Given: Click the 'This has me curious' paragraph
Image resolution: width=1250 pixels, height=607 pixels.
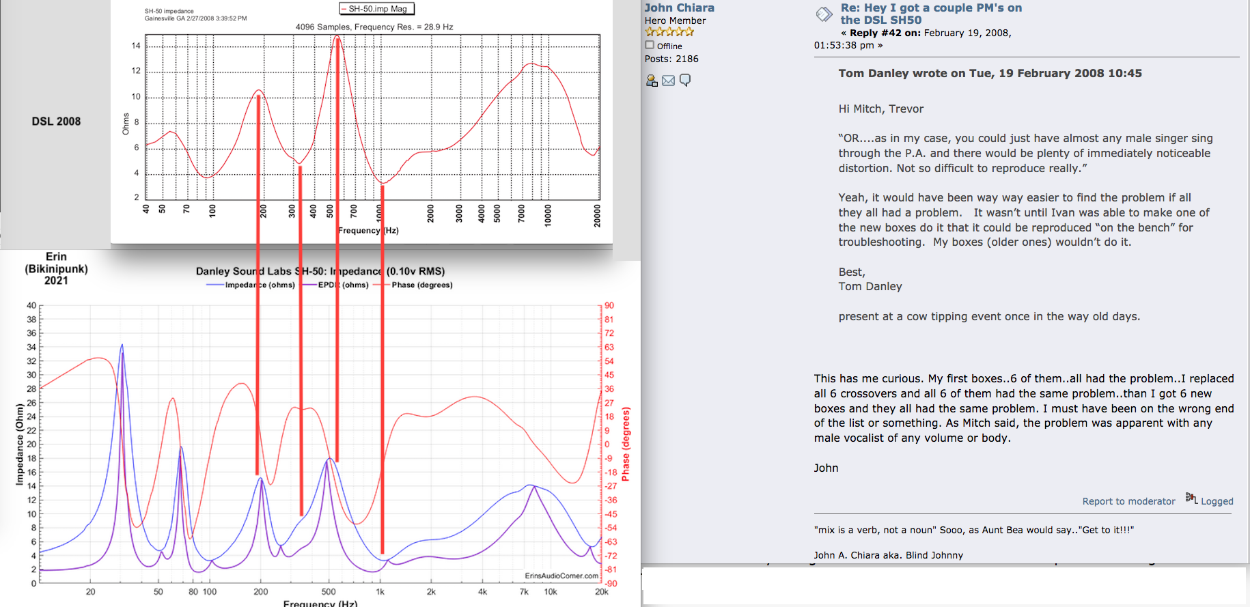Looking at the screenshot, I should point(1024,408).
